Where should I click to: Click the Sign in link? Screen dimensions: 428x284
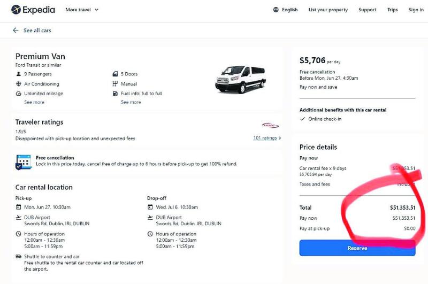pyautogui.click(x=416, y=10)
